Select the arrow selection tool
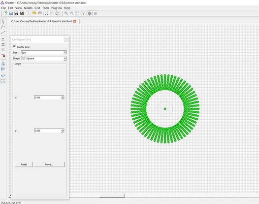 [3, 22]
